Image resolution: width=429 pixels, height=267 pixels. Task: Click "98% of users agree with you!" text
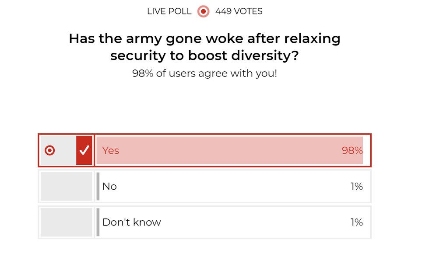204,73
